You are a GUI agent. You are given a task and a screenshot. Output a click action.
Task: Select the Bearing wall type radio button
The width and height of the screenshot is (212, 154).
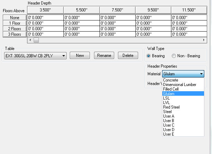pyautogui.click(x=149, y=56)
